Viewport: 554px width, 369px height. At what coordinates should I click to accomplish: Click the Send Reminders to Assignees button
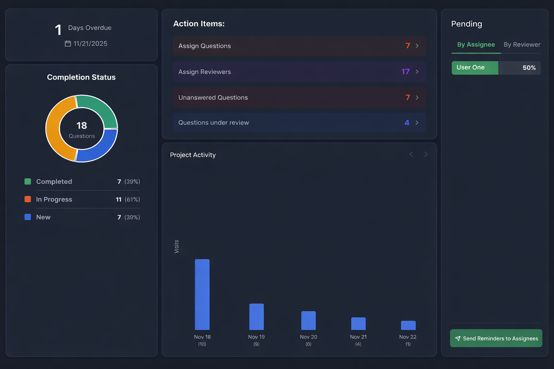496,338
